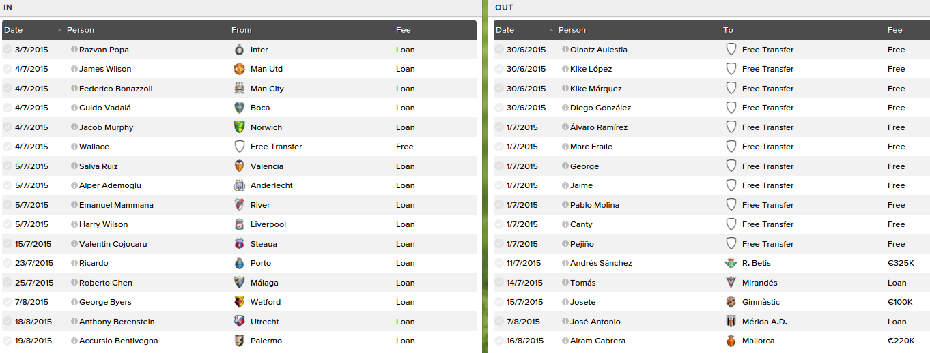Select the Mirandés club name
This screenshot has height=353, width=930.
760,283
